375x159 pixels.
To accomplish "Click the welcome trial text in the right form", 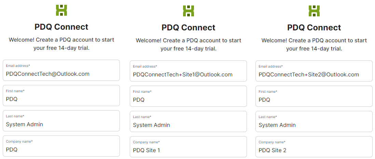I will pos(314,44).
